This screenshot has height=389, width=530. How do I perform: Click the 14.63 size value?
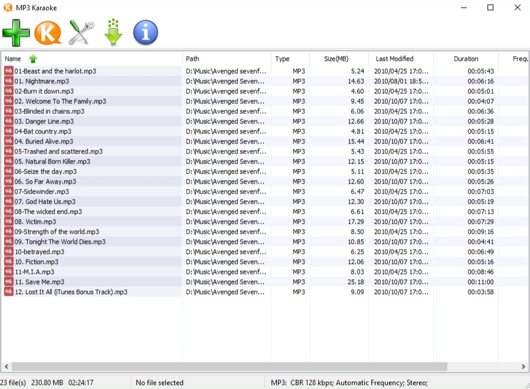point(355,81)
